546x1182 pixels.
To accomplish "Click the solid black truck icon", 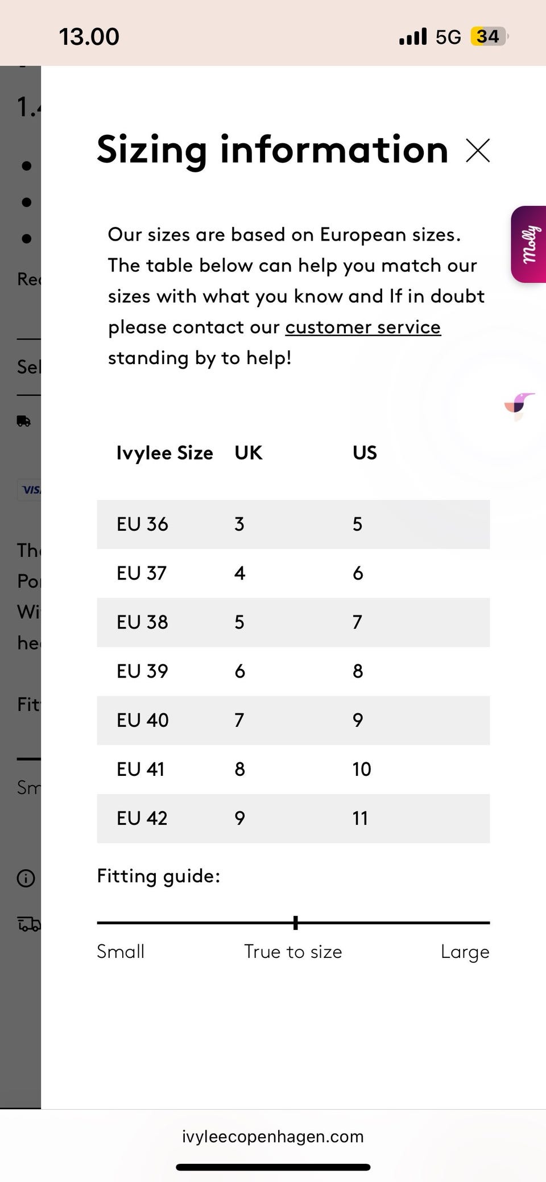I will point(24,421).
